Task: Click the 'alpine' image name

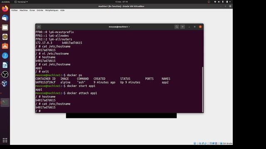Action: (x=65, y=82)
